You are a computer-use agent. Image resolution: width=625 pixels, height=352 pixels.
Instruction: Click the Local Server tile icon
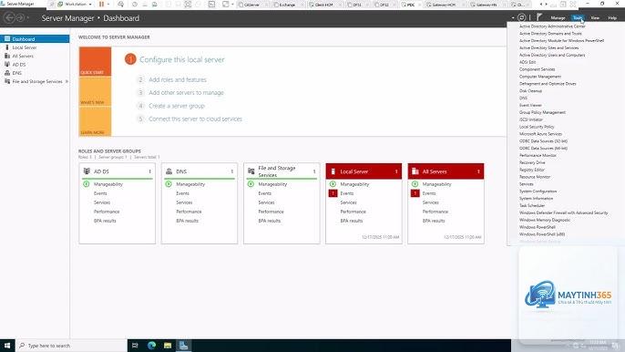[x=333, y=171]
